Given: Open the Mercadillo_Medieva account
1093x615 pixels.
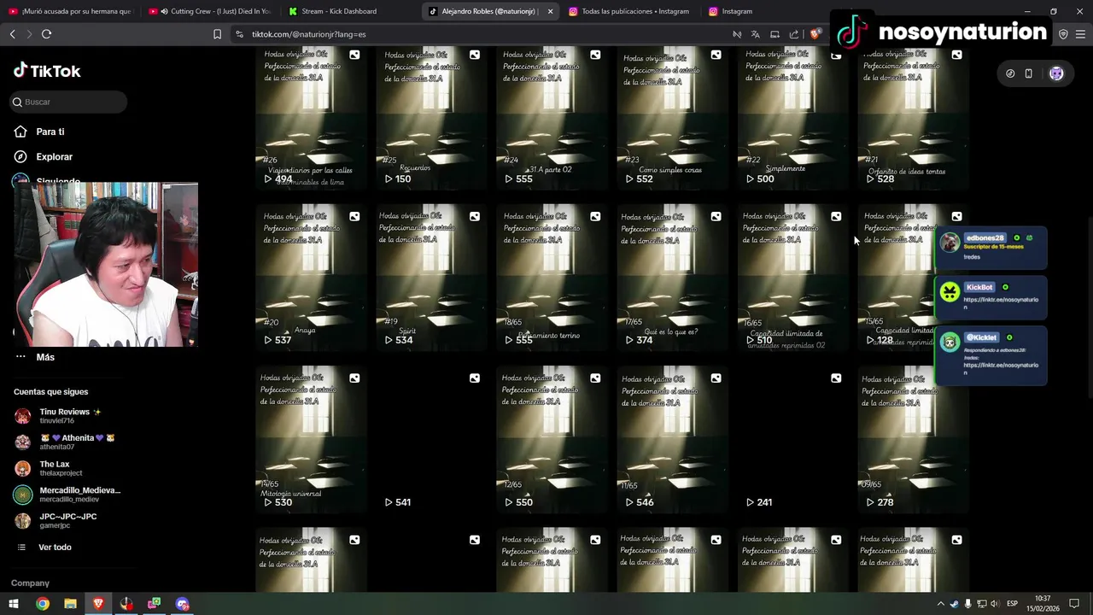Looking at the screenshot, I should click(68, 494).
